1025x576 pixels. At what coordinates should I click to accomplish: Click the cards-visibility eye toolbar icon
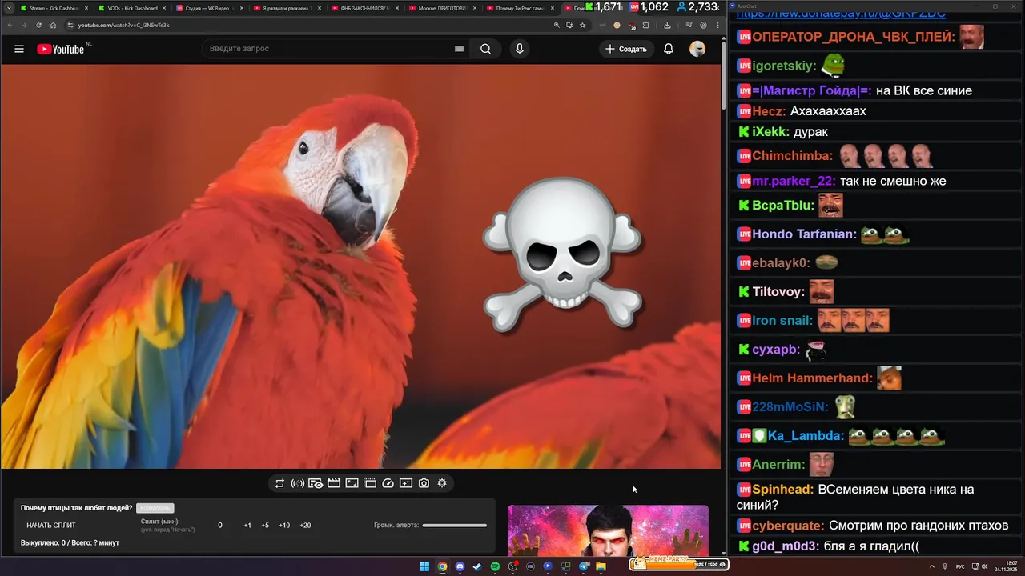click(x=316, y=483)
